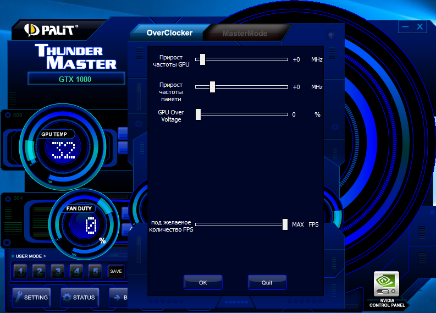Switch to the MasterMode tab

(x=245, y=34)
